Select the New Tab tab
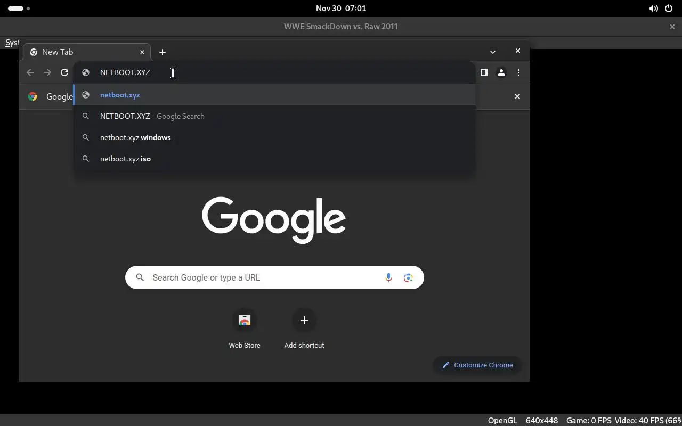 pyautogui.click(x=87, y=52)
